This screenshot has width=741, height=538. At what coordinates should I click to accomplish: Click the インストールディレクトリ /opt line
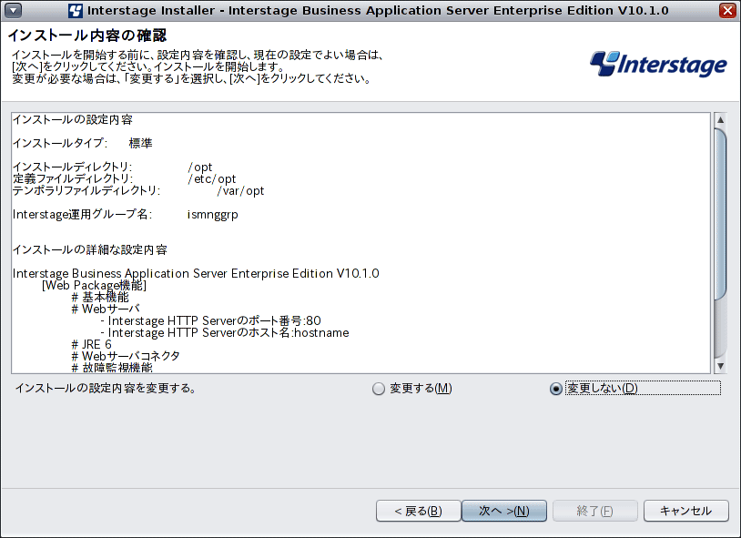pos(113,167)
